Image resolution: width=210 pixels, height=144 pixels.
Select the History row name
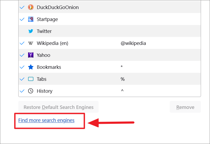[x=45, y=91]
